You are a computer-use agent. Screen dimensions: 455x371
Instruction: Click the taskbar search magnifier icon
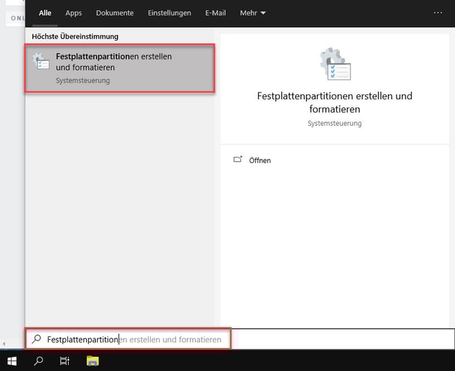[38, 361]
